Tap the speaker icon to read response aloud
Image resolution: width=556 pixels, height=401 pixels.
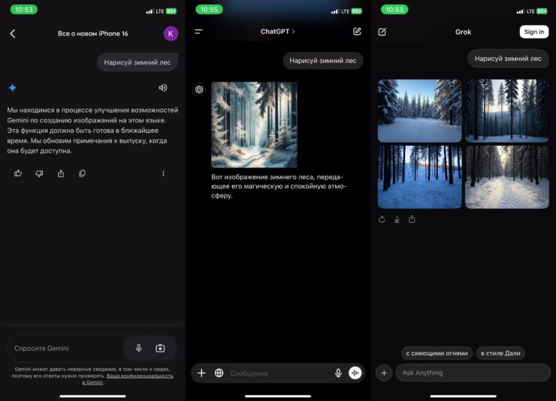163,88
